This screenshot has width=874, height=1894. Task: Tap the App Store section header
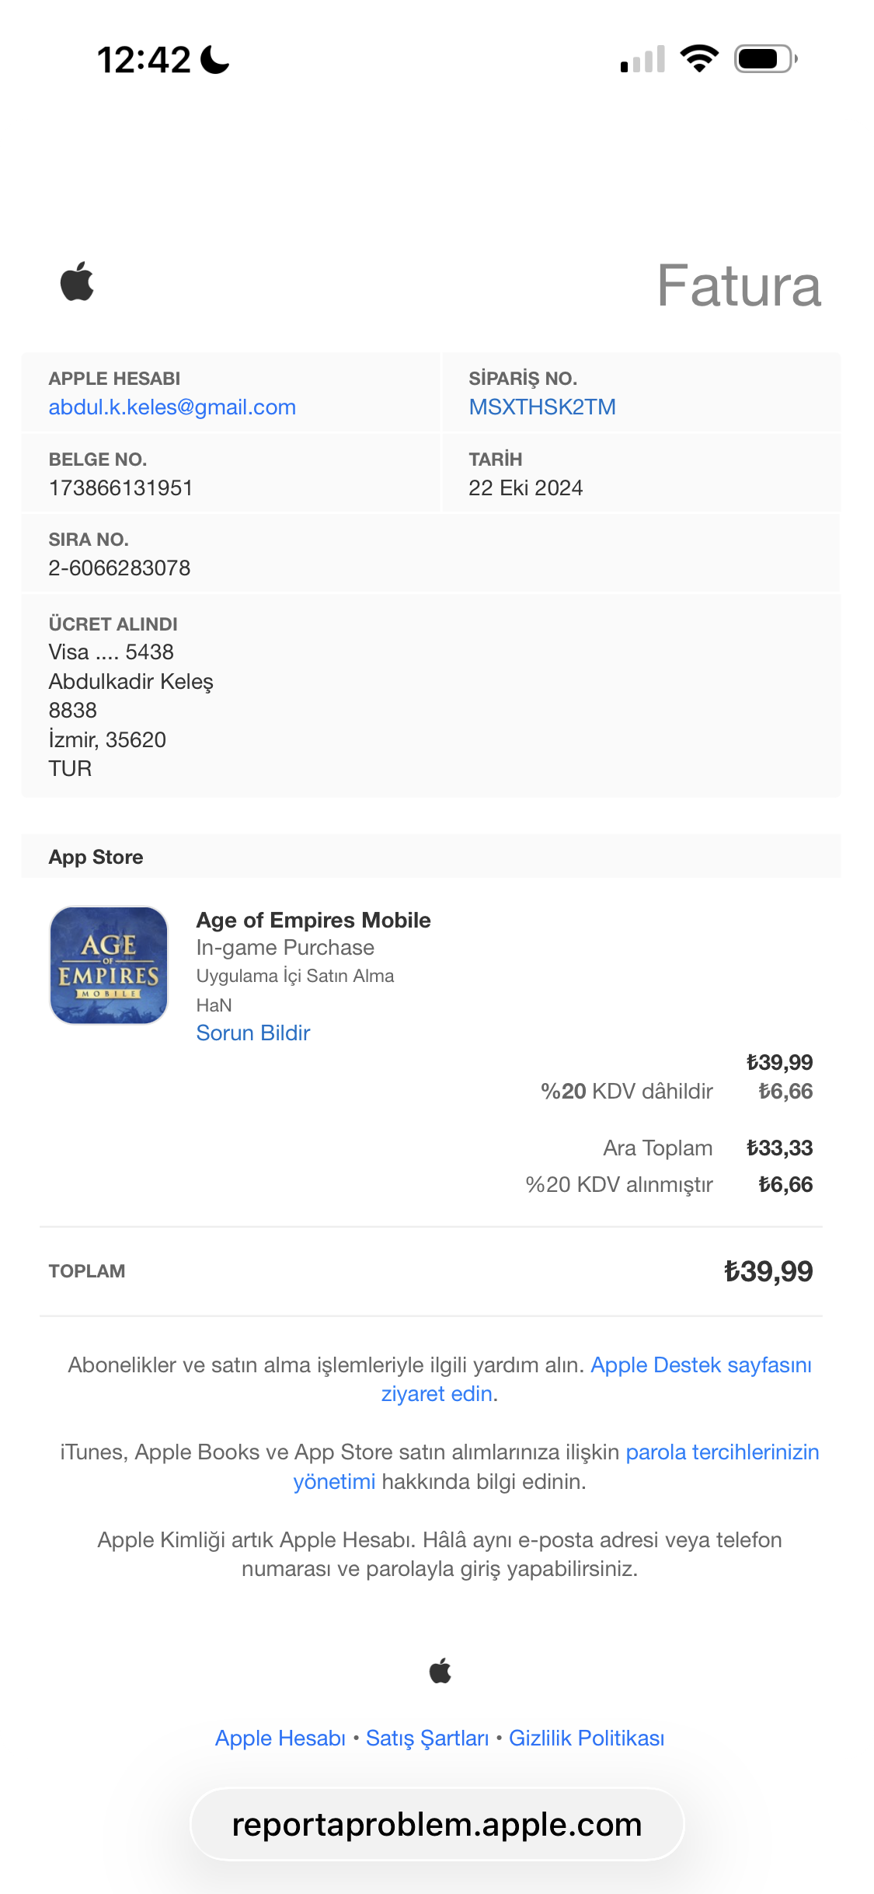431,857
